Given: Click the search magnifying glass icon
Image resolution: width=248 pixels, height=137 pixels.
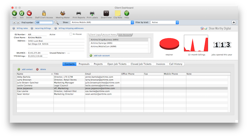Looking at the screenshot, I should [x=57, y=23].
